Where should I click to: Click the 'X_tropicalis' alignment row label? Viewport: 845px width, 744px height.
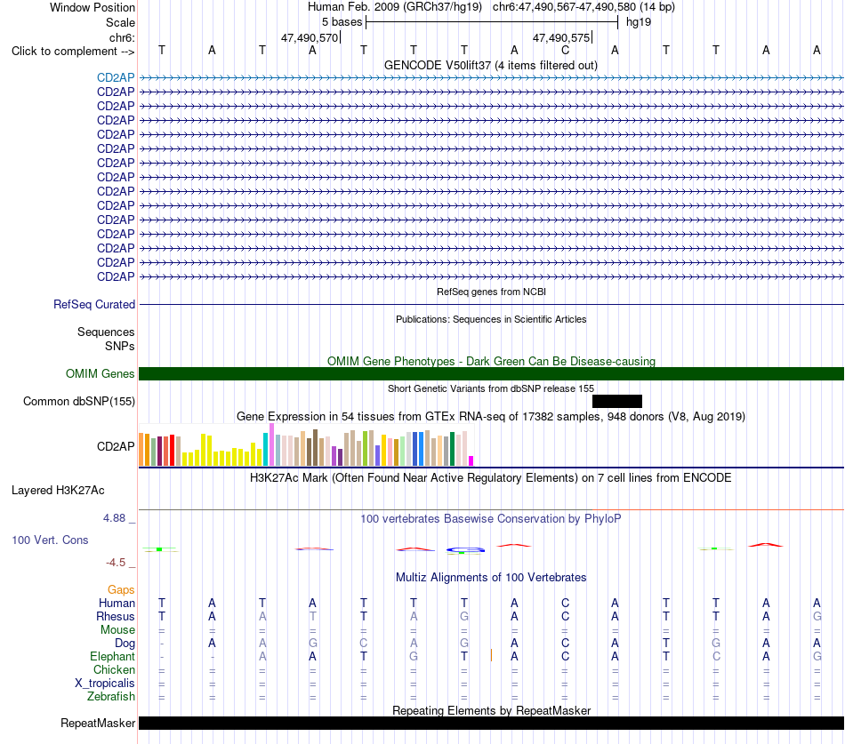click(x=105, y=684)
